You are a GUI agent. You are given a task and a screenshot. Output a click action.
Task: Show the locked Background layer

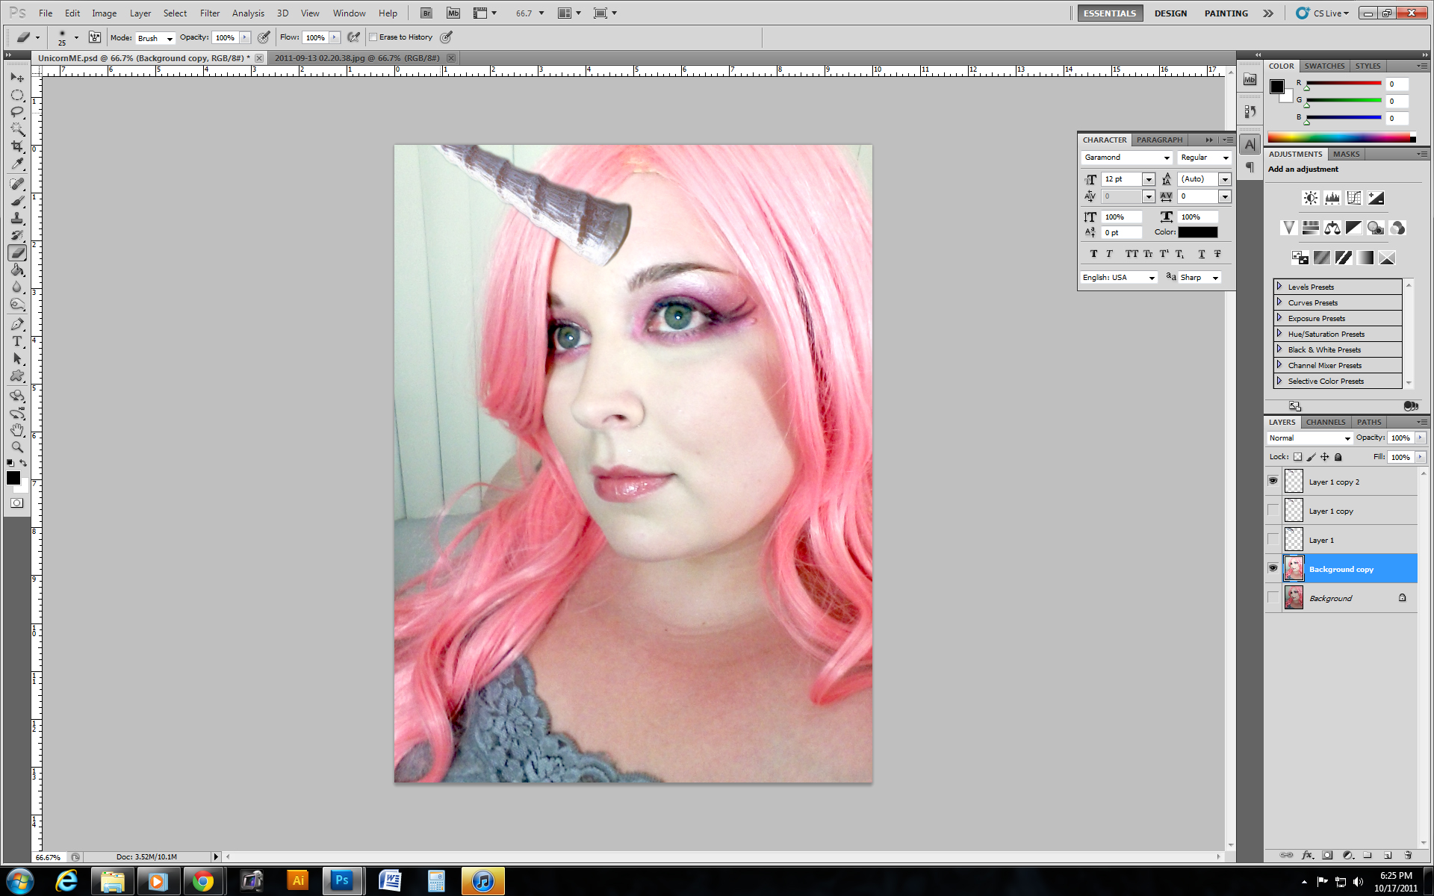tap(1273, 597)
